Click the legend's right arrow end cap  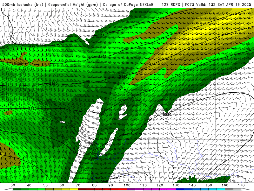pyautogui.click(x=245, y=189)
